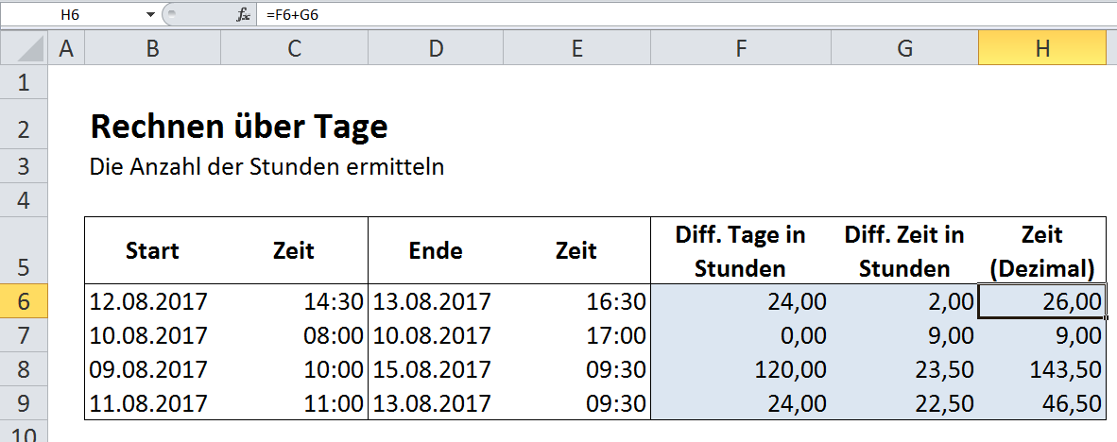Select cell G9 with value 22,50
Image resolution: width=1117 pixels, height=442 pixels.
(904, 403)
